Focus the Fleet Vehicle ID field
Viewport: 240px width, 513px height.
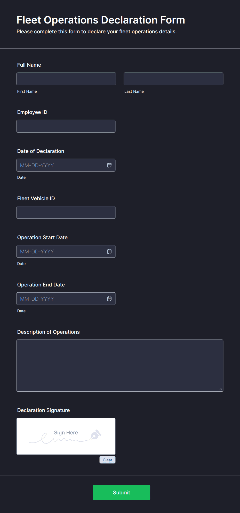pos(66,212)
